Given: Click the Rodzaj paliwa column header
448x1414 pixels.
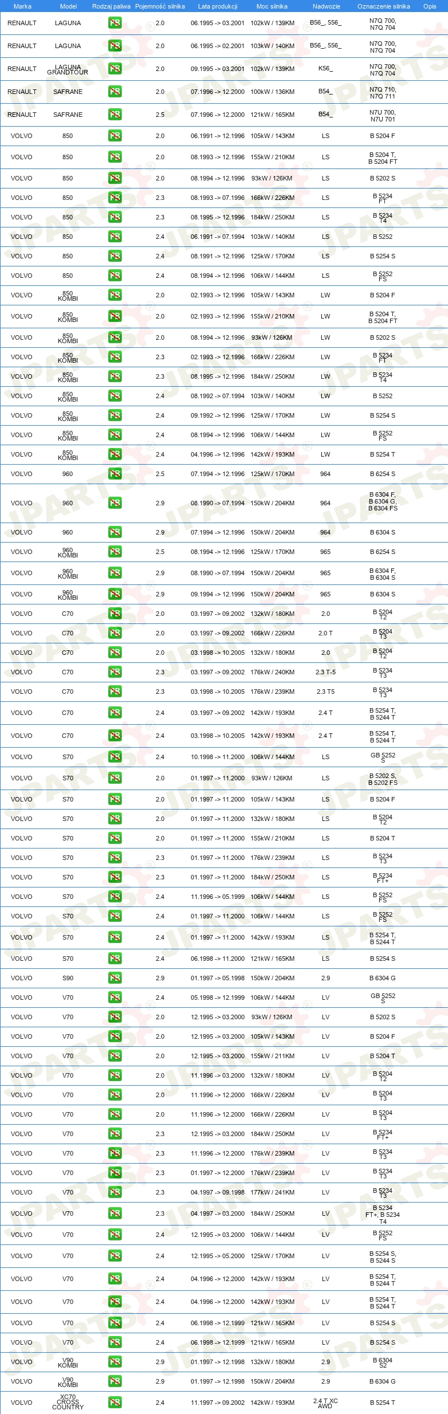Looking at the screenshot, I should (111, 6).
